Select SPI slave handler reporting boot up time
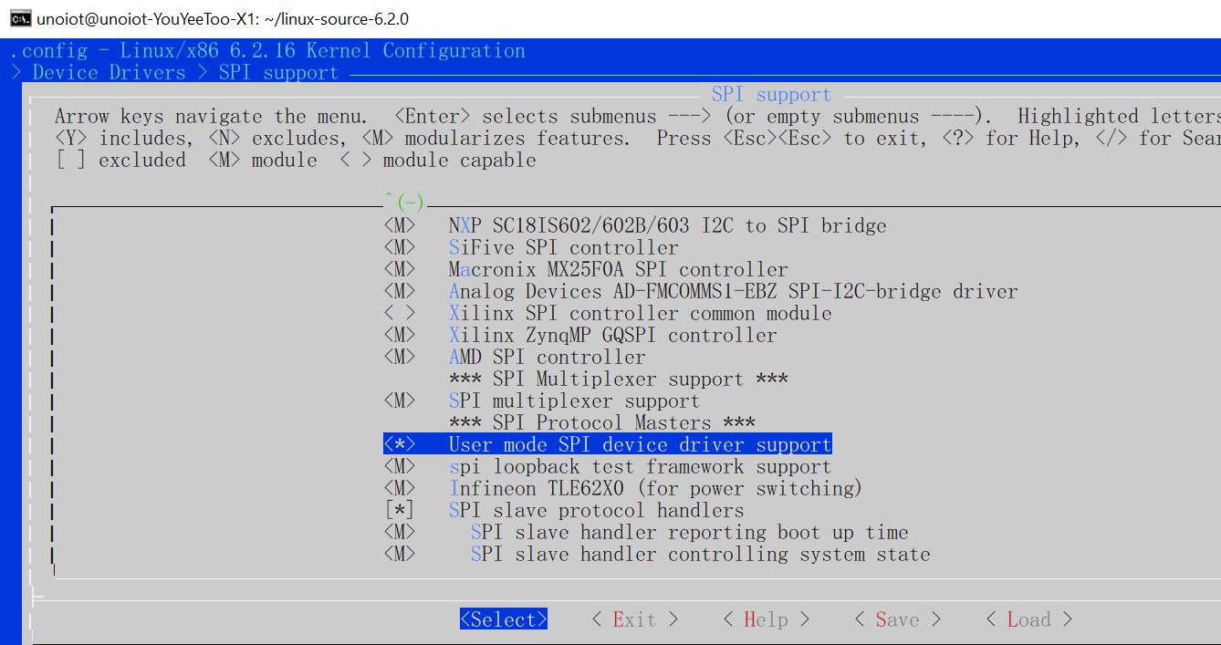Image resolution: width=1221 pixels, height=645 pixels. click(x=690, y=532)
